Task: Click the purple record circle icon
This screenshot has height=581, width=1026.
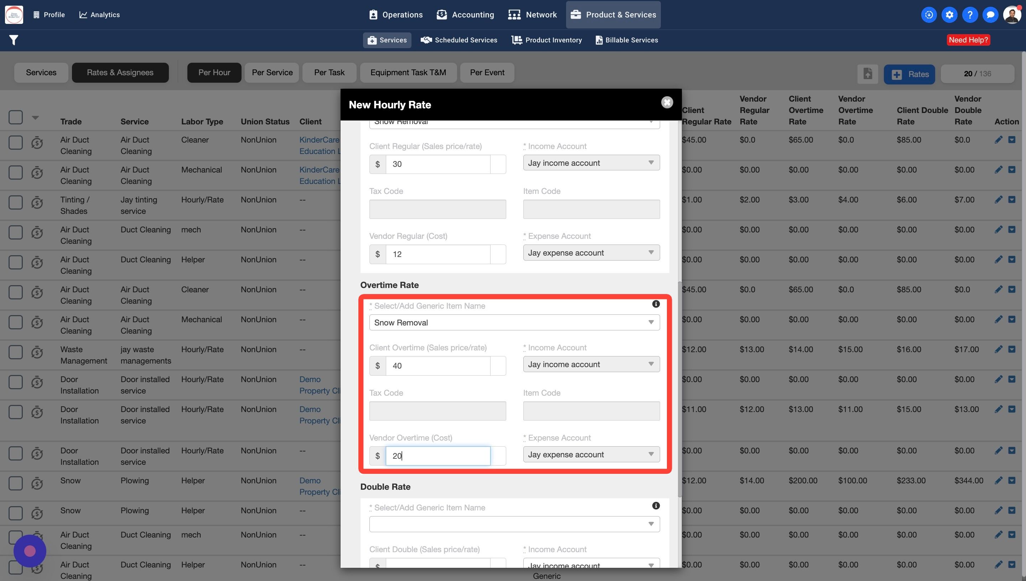Action: click(30, 551)
